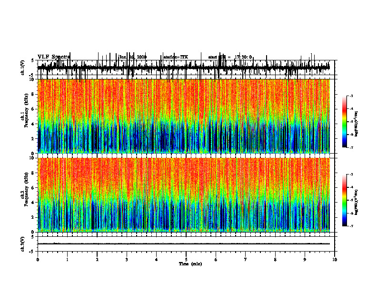Viewport: 377px width, 291px height.
Task: Click the ch.1 waveform trace panel
Action: (x=186, y=68)
